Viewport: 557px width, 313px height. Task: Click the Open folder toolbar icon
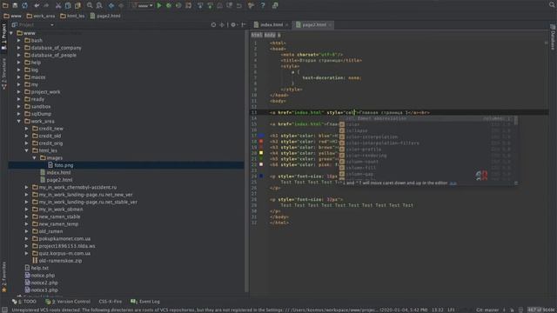point(5,5)
